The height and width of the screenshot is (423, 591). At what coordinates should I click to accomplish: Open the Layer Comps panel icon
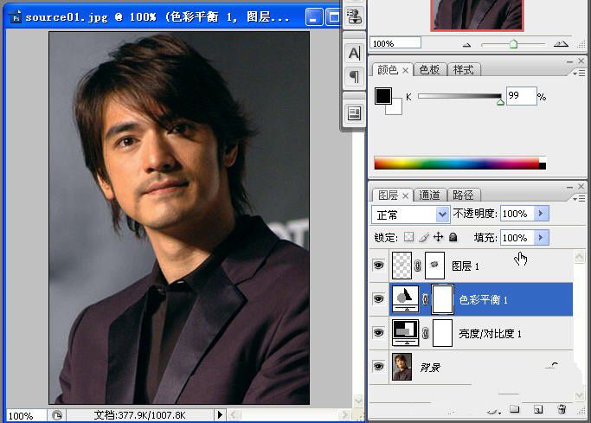tap(354, 113)
